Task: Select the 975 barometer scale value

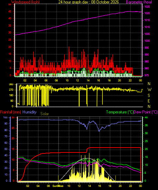Action: click(x=147, y=76)
